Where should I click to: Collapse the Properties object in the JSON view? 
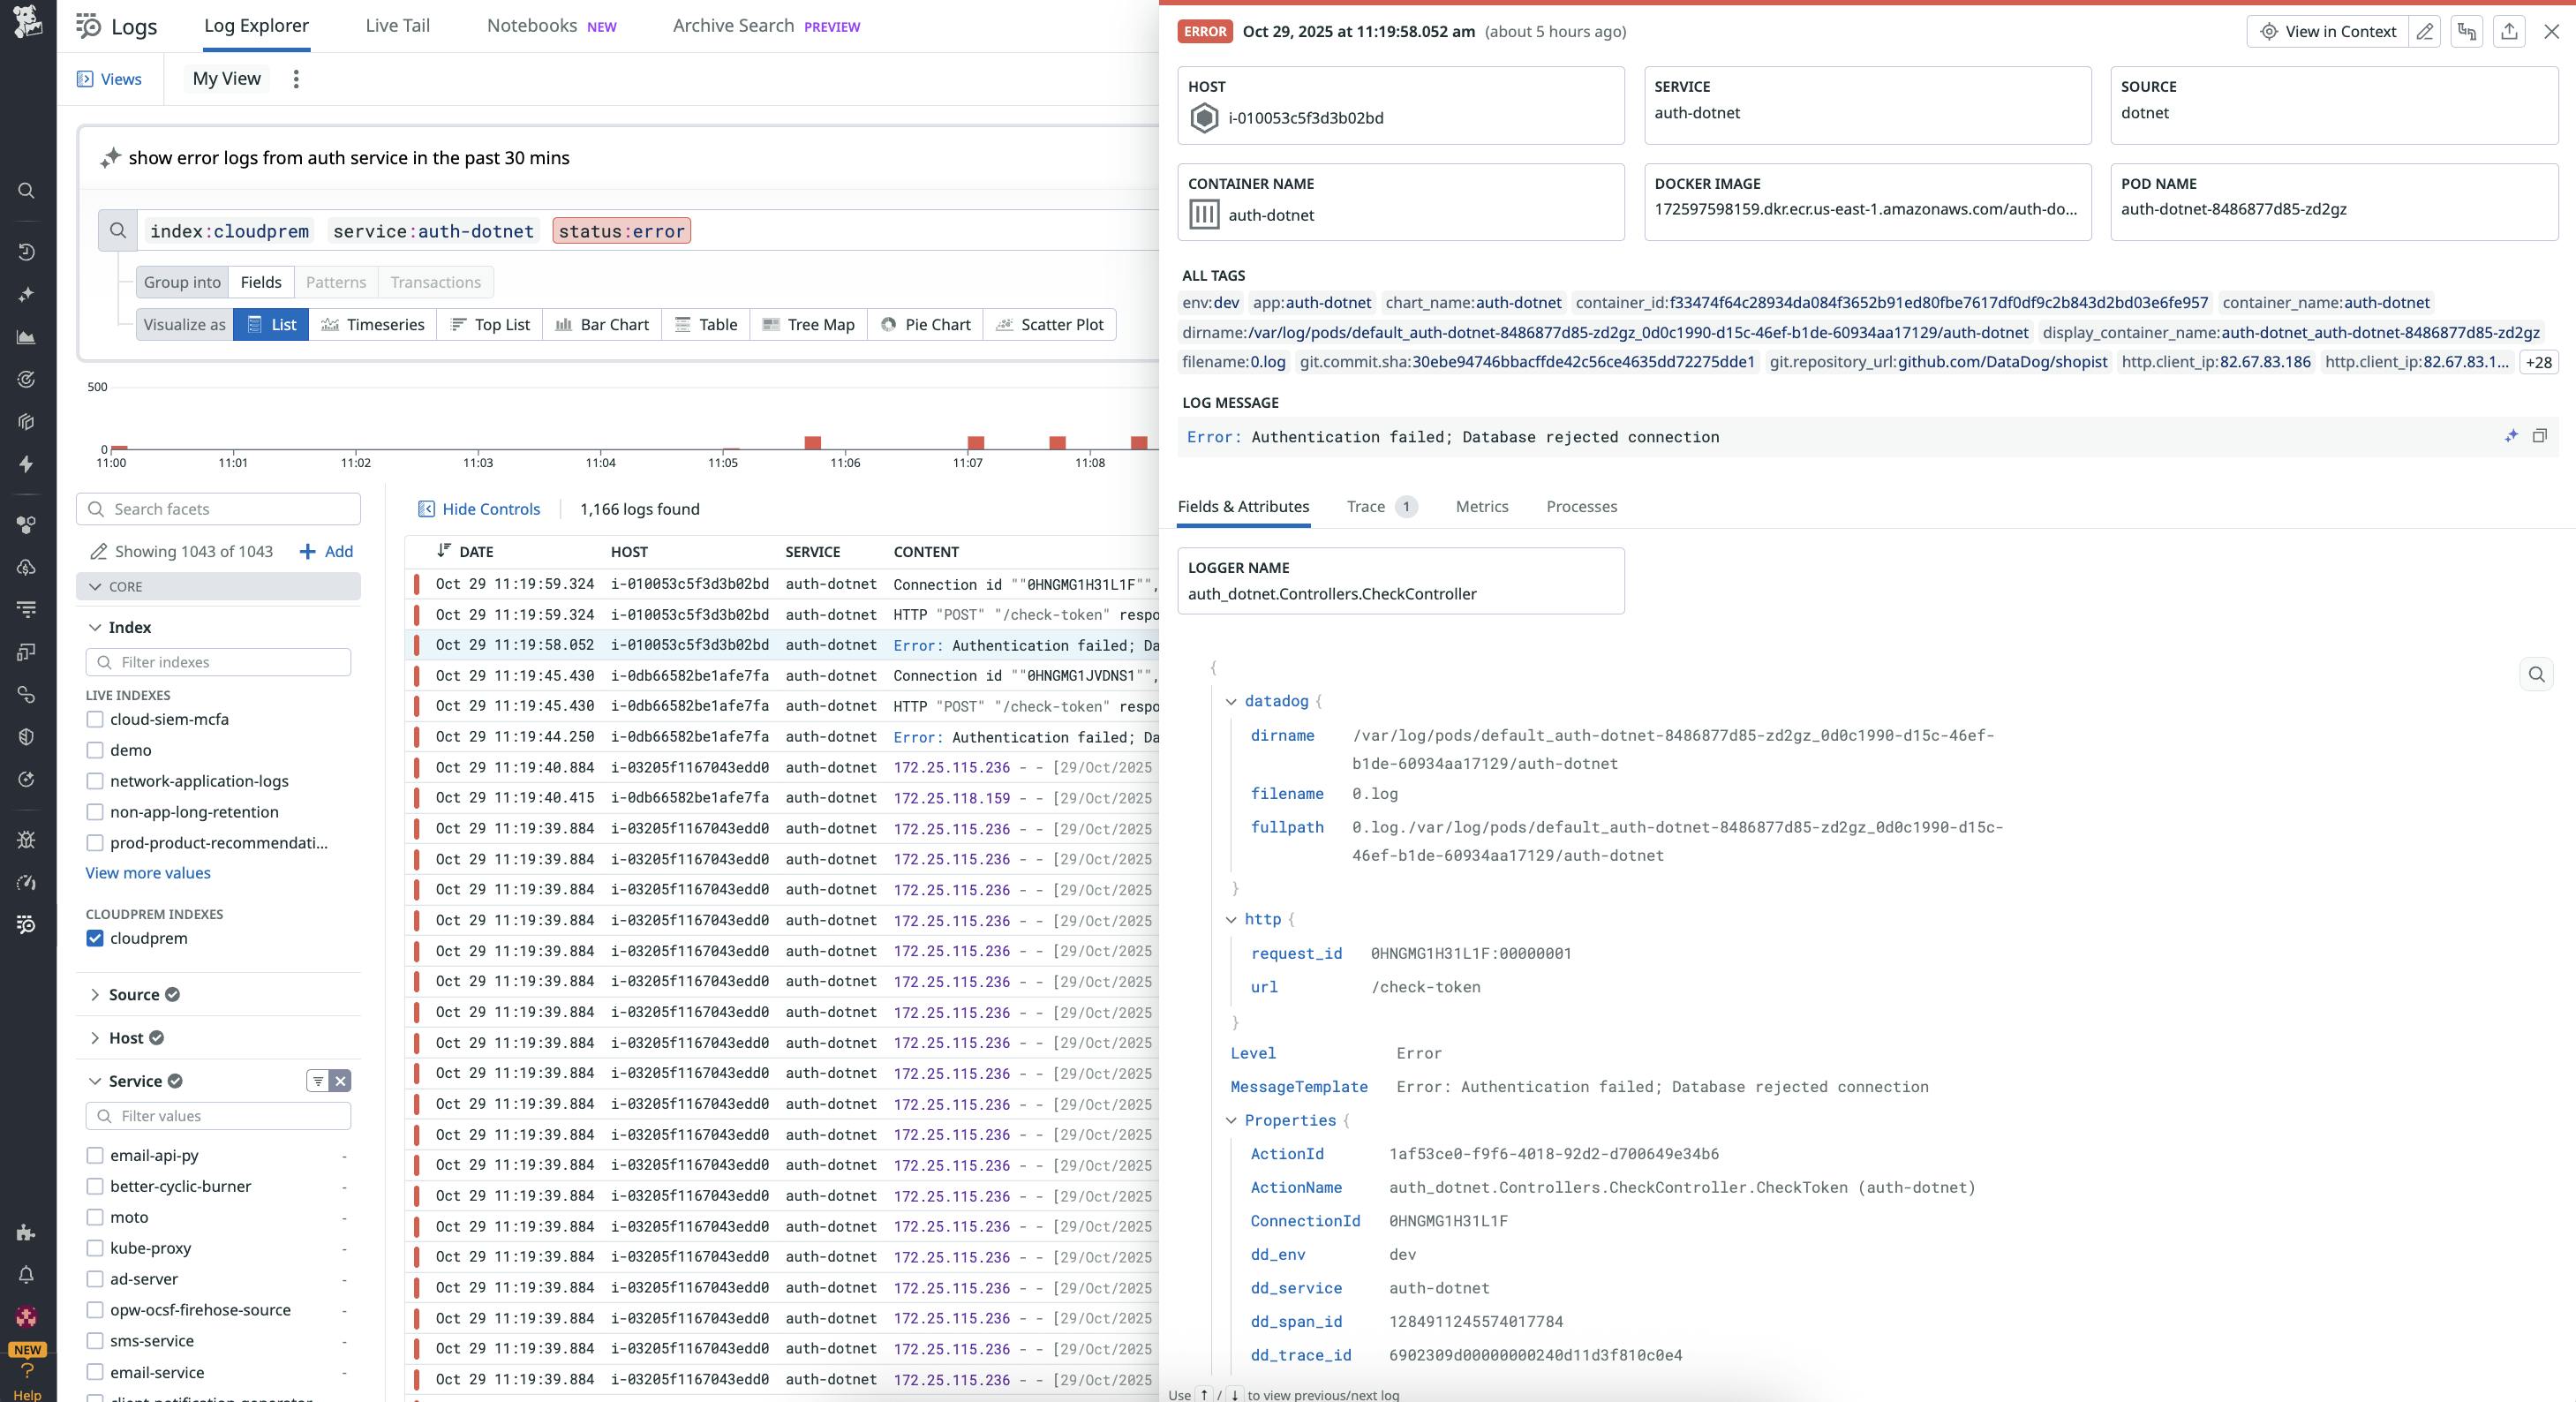pyautogui.click(x=1232, y=1120)
